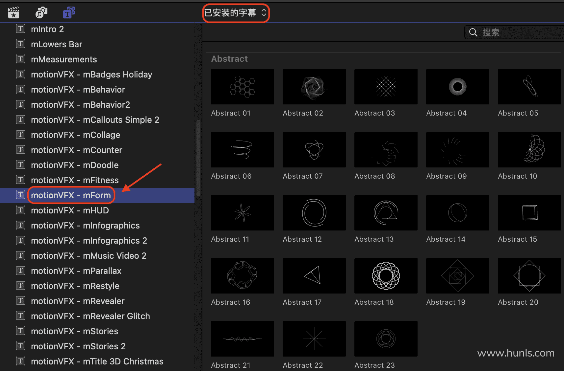Image resolution: width=564 pixels, height=371 pixels.
Task: Open the Titles and Generators sidebar icon
Action: [69, 13]
